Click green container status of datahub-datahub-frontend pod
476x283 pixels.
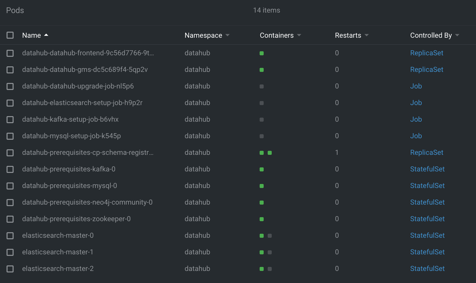coord(262,53)
